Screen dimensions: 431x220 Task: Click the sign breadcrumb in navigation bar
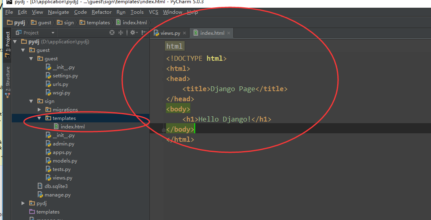pos(65,23)
